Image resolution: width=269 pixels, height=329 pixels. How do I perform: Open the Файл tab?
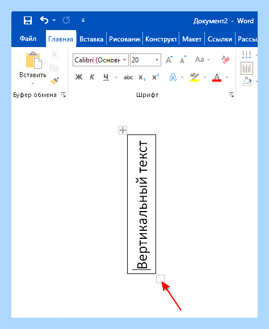(28, 39)
